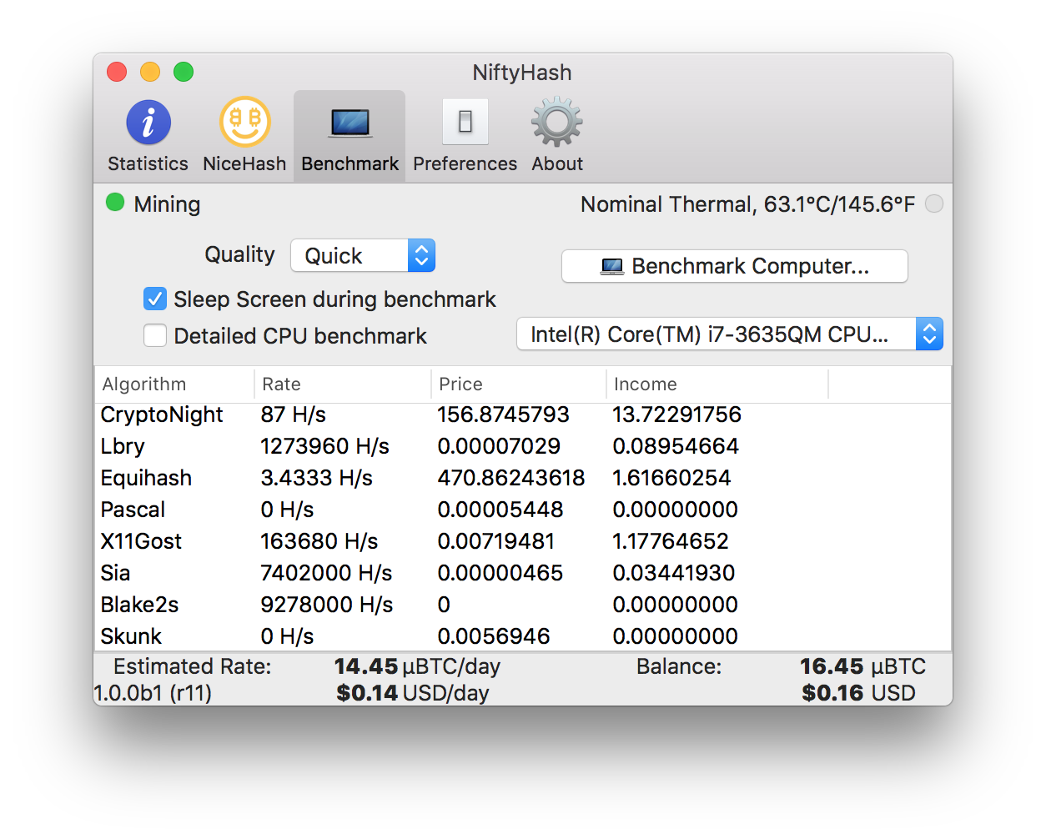Viewport: 1046px width, 839px height.
Task: Sort by the Rate column header
Action: coord(343,384)
